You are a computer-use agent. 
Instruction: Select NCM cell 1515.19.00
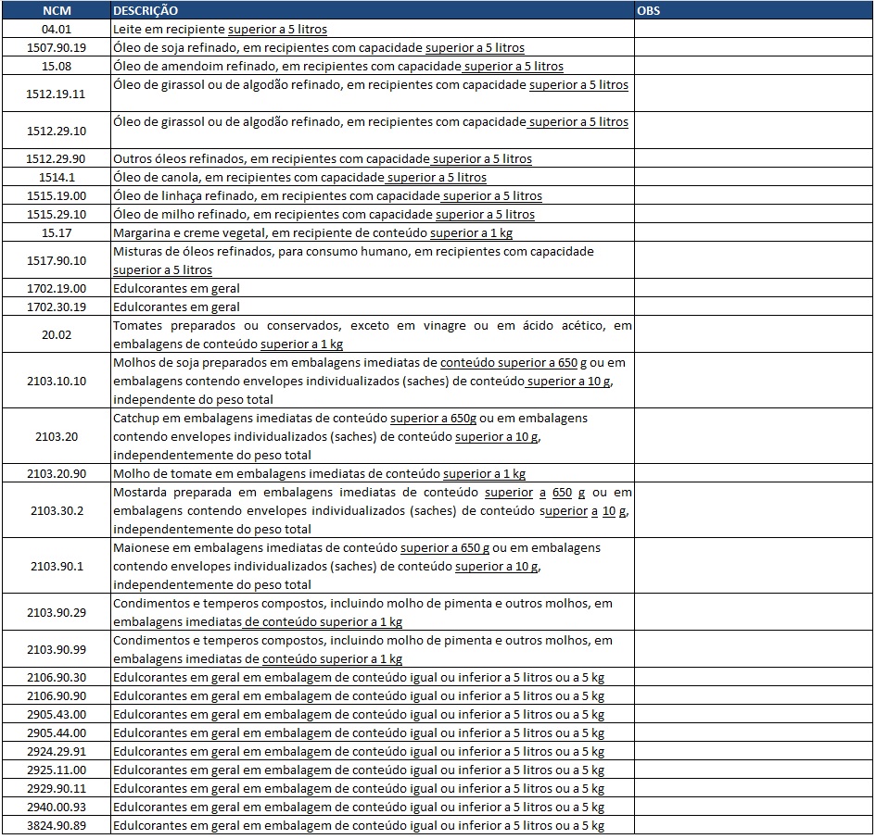[57, 195]
